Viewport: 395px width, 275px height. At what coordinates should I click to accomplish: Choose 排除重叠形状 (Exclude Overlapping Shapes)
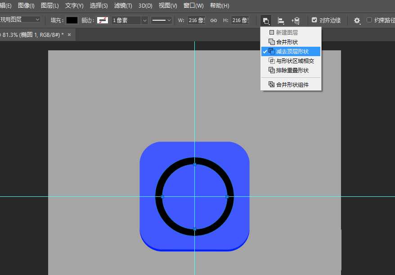291,70
